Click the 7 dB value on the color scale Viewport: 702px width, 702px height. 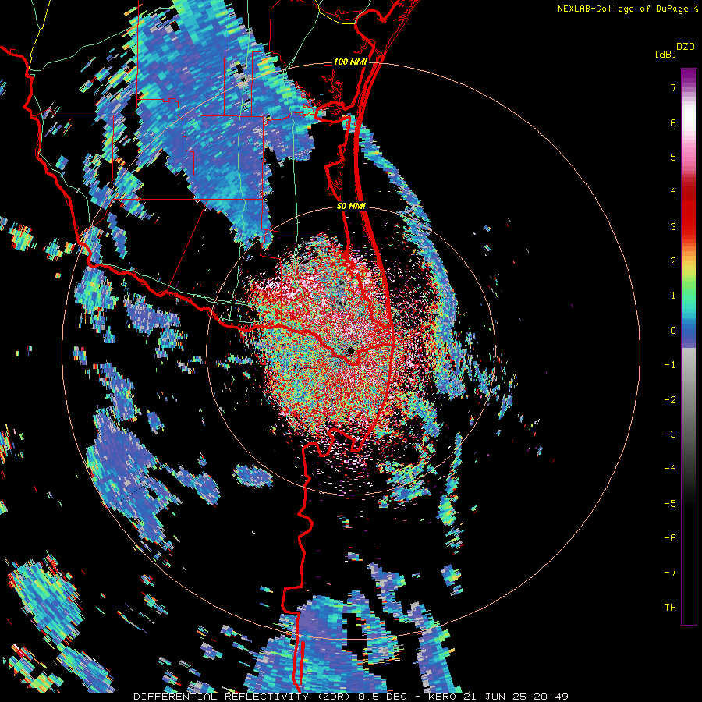pyautogui.click(x=673, y=87)
